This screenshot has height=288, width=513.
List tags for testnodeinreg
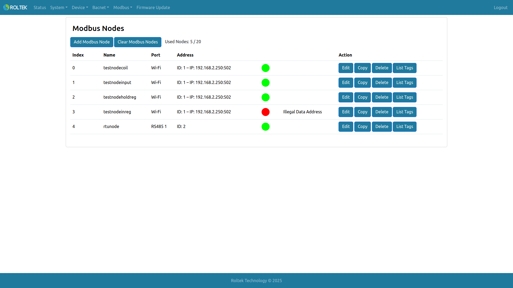click(405, 112)
